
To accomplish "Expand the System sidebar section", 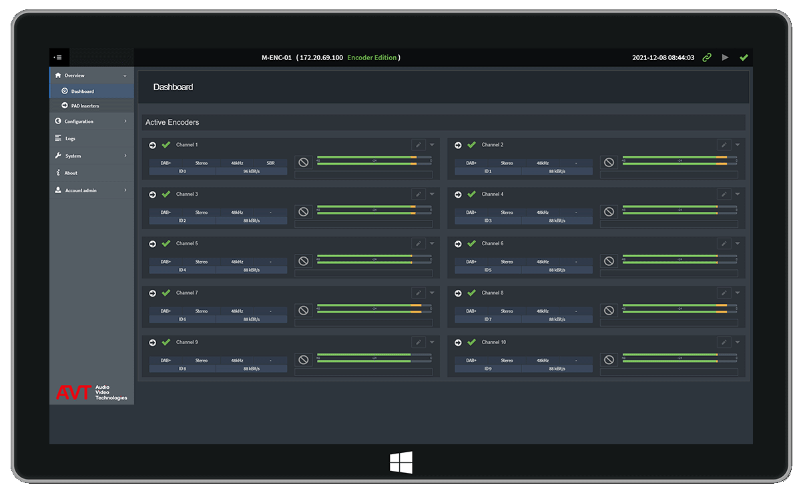I will pos(91,156).
